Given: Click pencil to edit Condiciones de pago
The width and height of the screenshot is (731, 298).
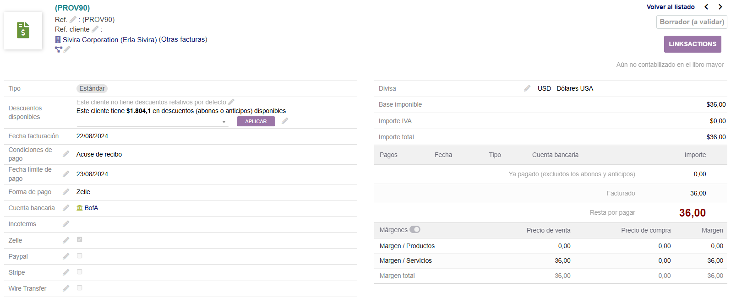Looking at the screenshot, I should pos(66,154).
